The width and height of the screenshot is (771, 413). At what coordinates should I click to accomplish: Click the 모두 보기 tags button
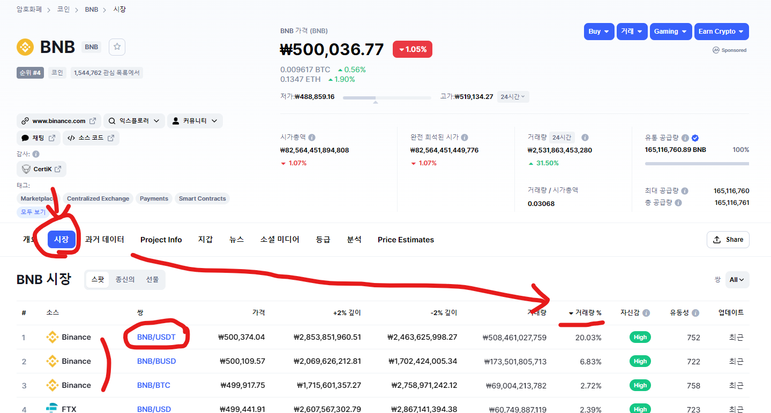[33, 212]
